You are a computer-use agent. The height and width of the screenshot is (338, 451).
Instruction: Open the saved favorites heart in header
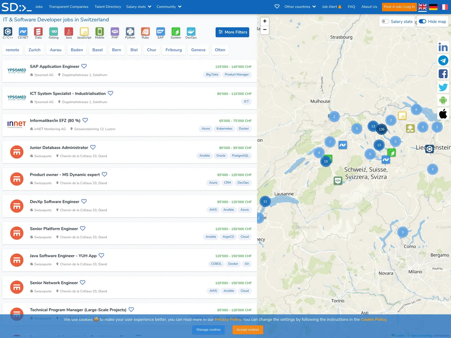tap(277, 6)
